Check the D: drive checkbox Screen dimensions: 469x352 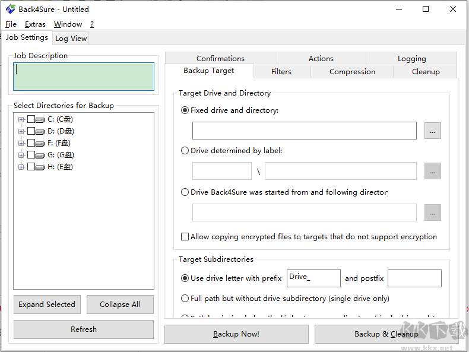(31, 131)
